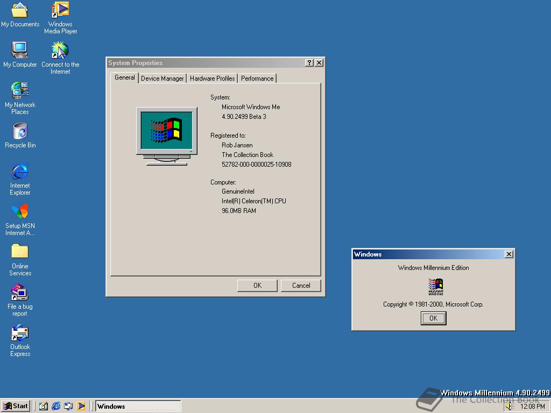551x413 pixels.
Task: Click Cancel in System Properties dialog
Action: pos(301,286)
